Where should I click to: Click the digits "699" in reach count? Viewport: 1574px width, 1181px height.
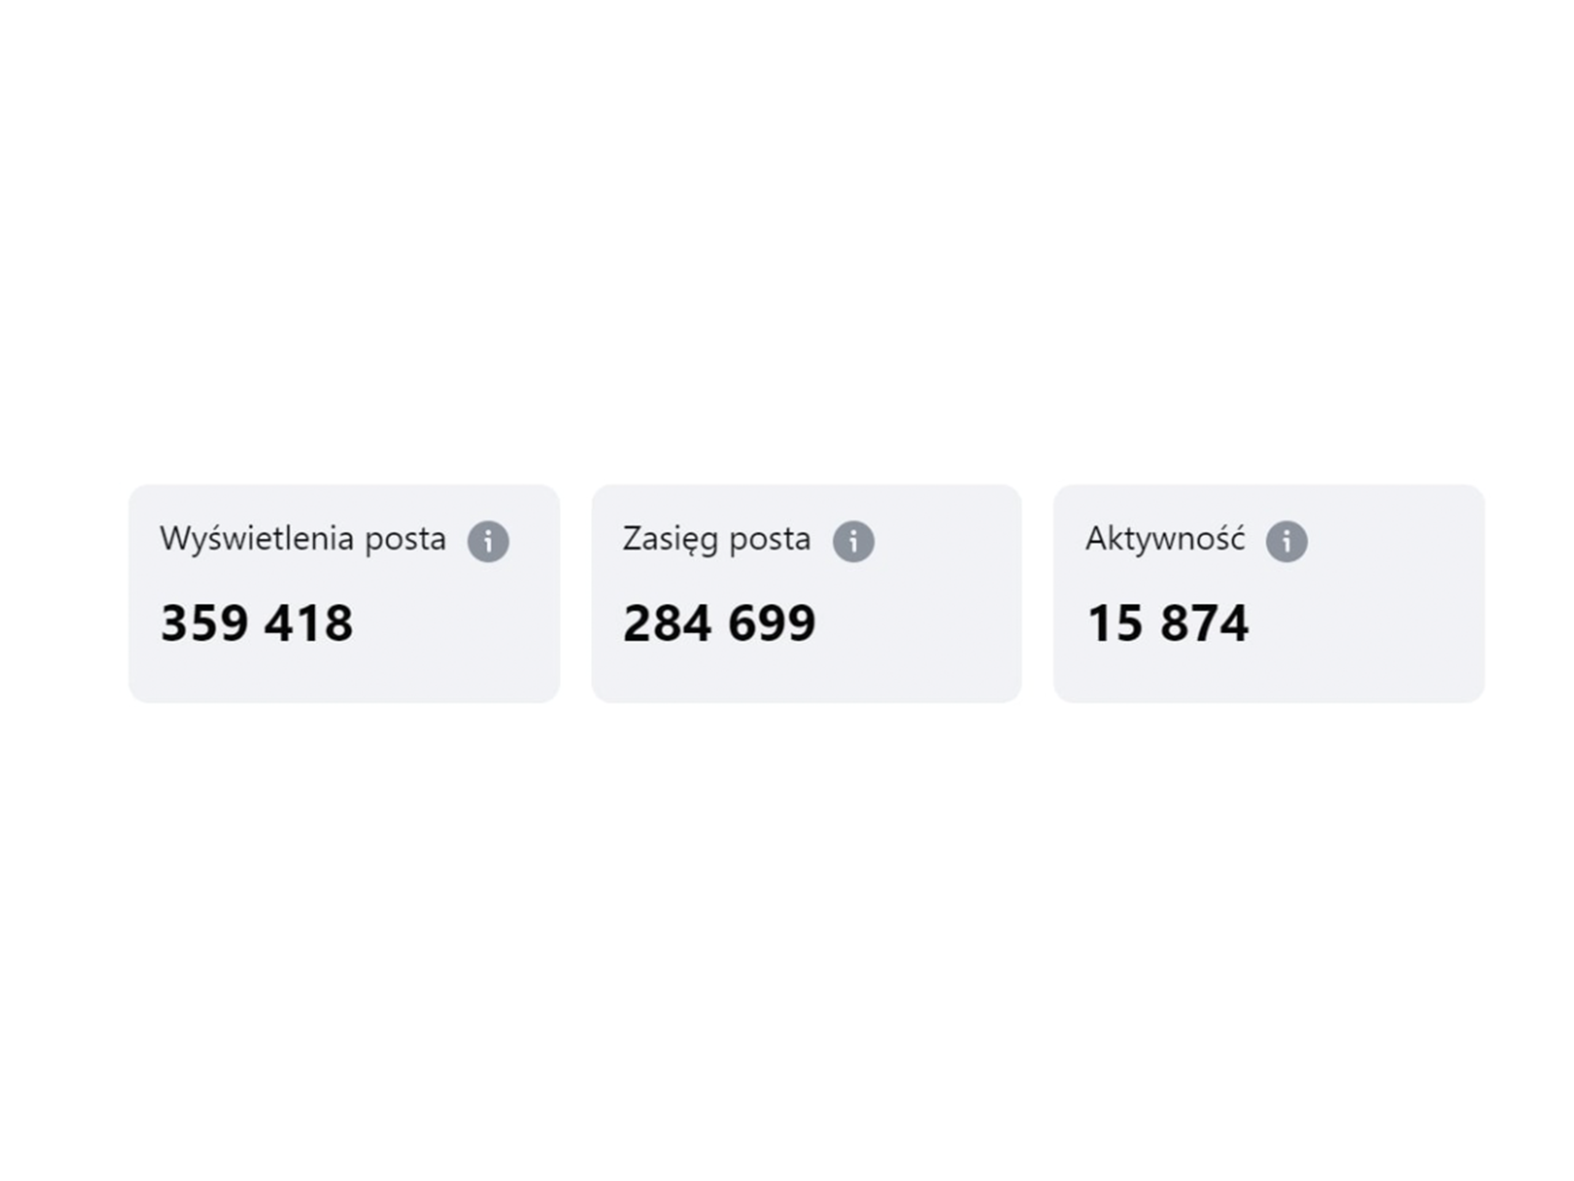[x=772, y=623]
